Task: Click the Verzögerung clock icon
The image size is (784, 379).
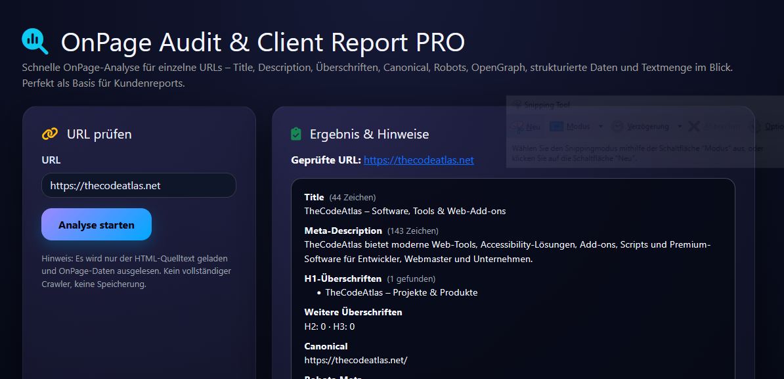Action: click(x=617, y=127)
